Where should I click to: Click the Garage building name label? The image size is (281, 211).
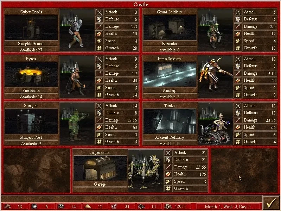point(100,184)
